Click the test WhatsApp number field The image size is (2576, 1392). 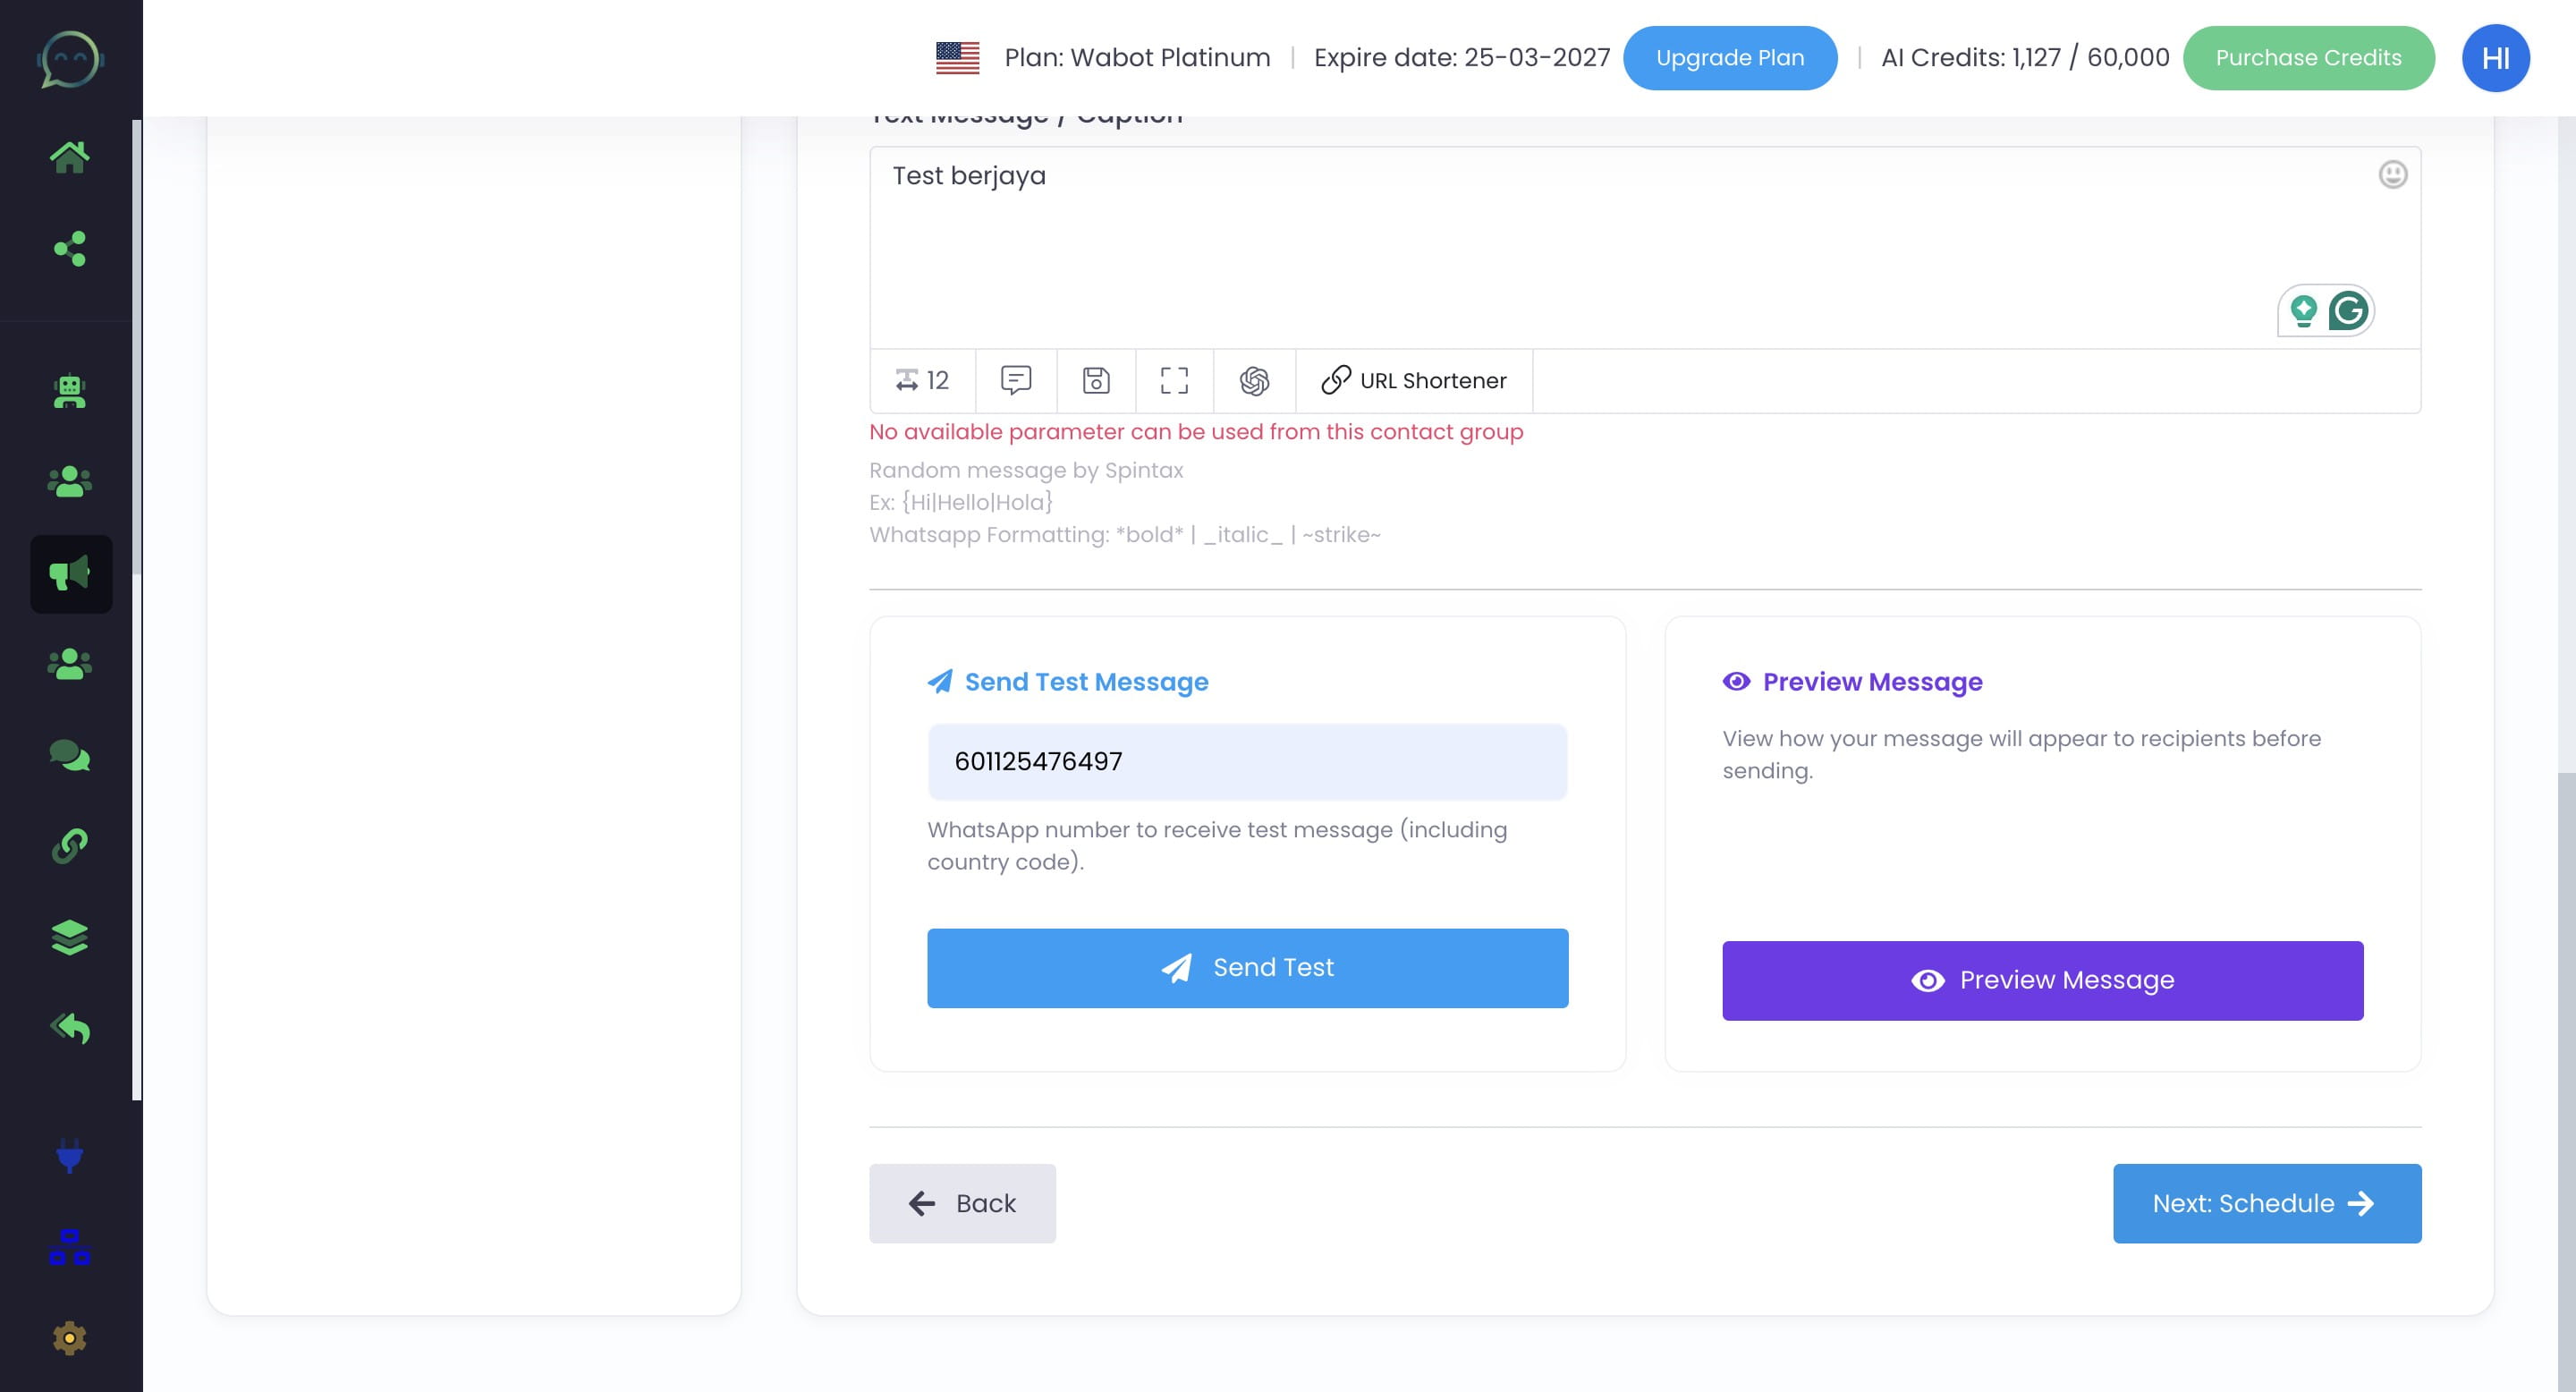point(1247,762)
